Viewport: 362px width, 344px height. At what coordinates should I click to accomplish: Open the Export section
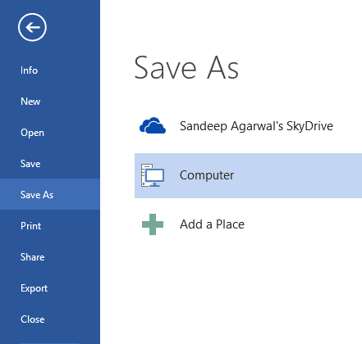point(50,288)
